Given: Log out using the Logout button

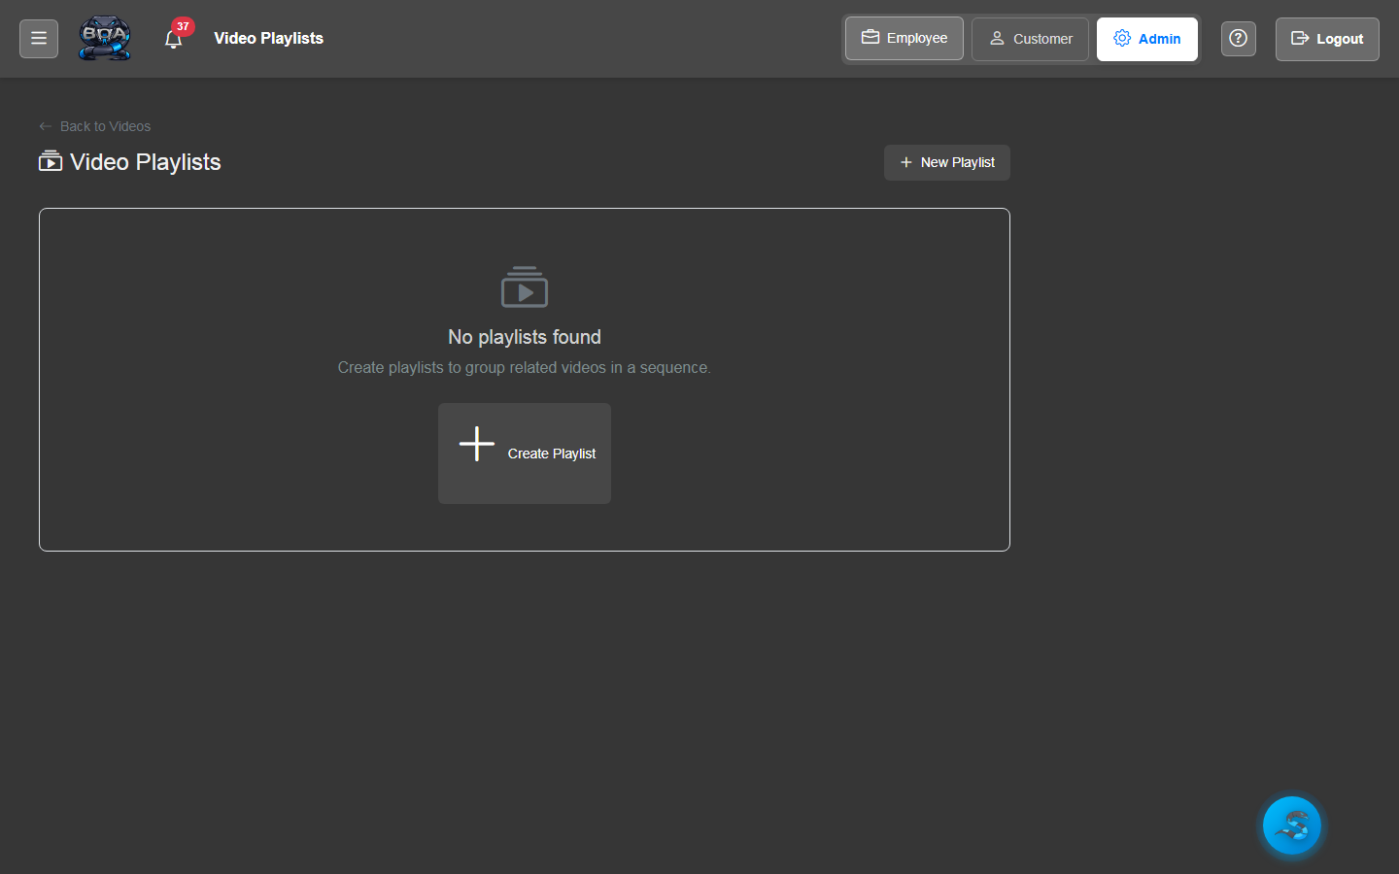Looking at the screenshot, I should coord(1327,39).
